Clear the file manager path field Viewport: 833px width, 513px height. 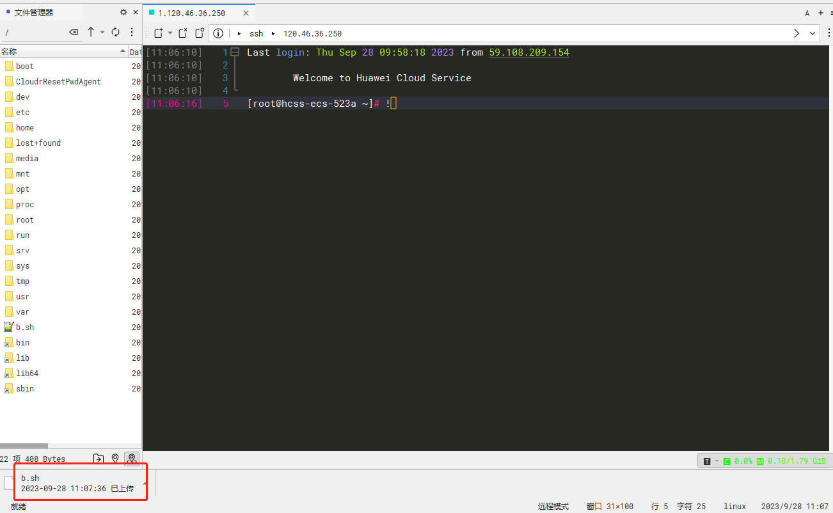pos(74,32)
